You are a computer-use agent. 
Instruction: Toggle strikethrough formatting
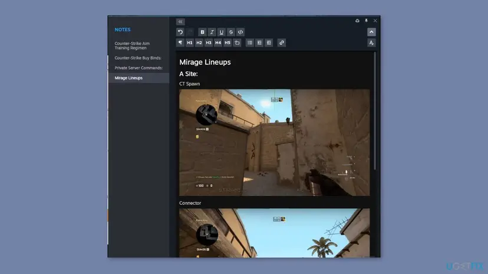point(231,32)
